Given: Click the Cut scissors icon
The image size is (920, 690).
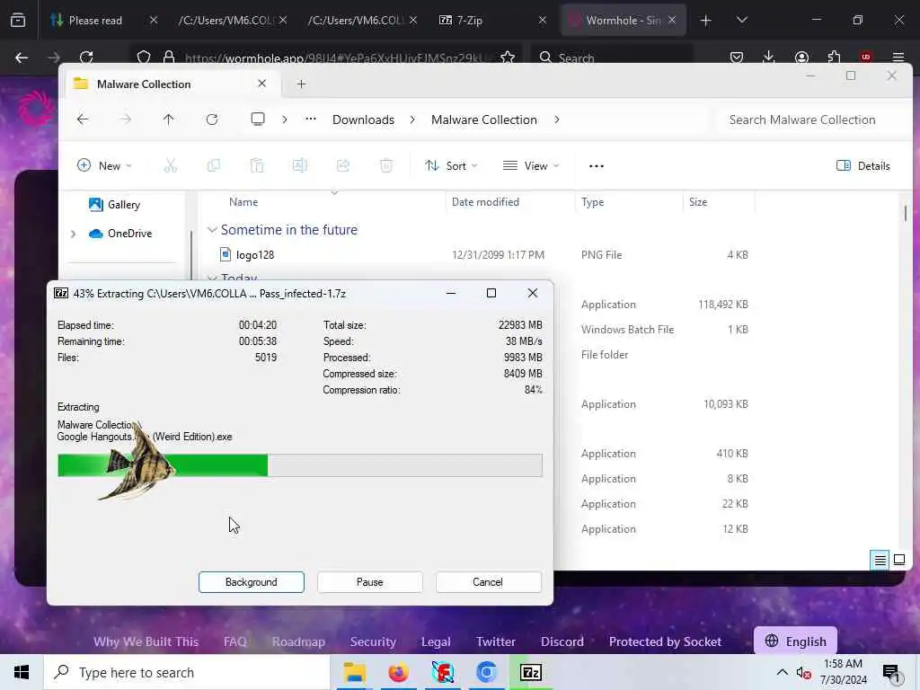Looking at the screenshot, I should click(170, 166).
